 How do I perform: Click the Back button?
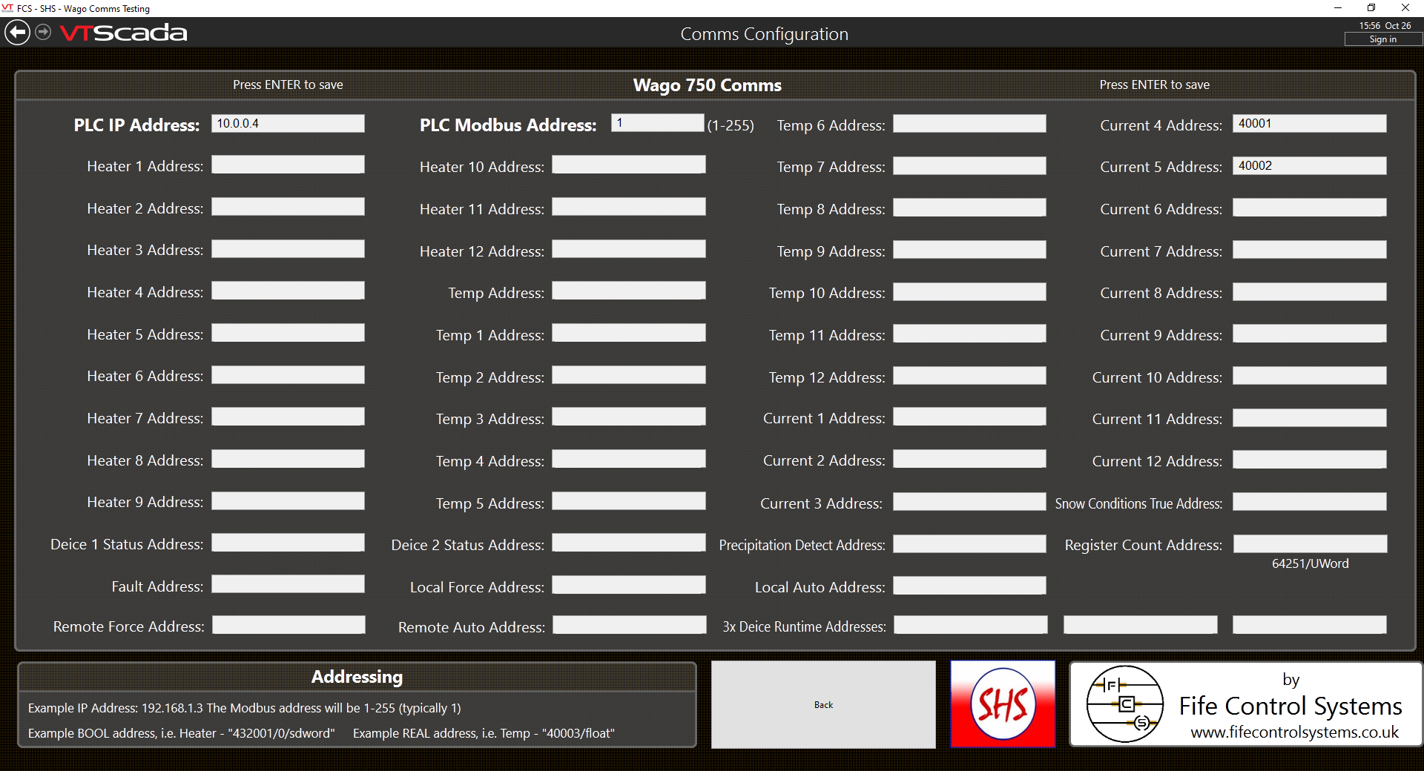pyautogui.click(x=823, y=704)
